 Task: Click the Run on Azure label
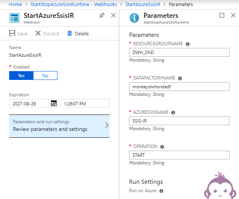[142, 191]
